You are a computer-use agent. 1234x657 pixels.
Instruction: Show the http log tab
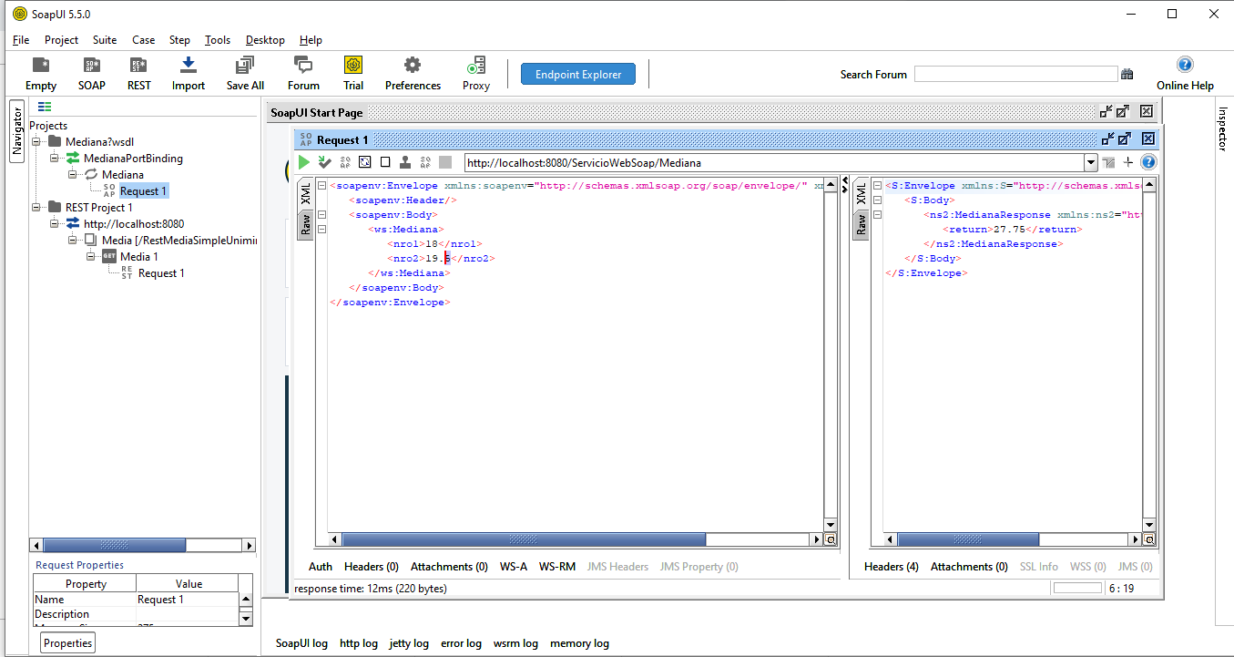pos(358,643)
